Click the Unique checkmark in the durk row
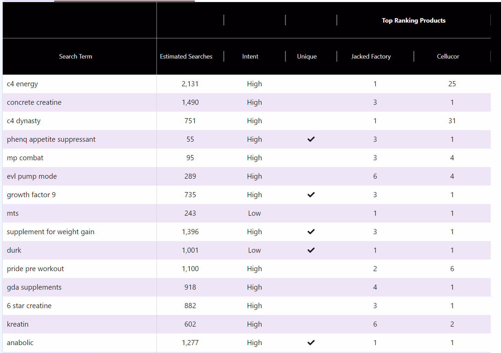 coord(311,250)
